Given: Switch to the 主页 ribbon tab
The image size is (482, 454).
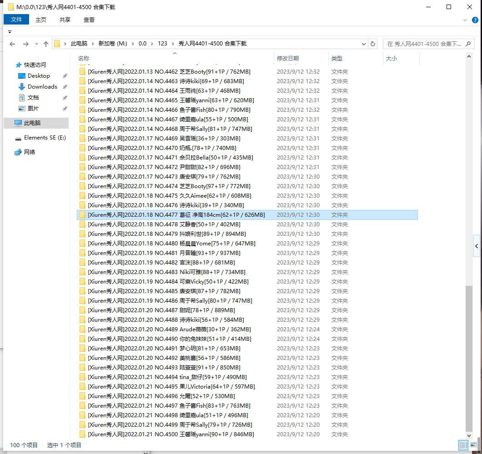Looking at the screenshot, I should 41,20.
